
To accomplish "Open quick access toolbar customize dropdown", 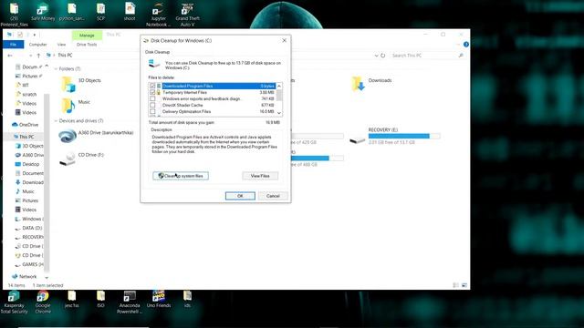I will coord(35,35).
